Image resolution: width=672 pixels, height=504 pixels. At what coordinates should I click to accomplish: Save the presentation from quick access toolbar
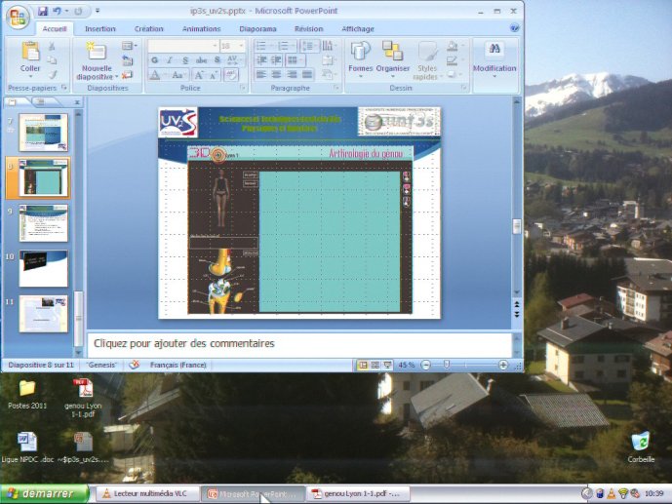pos(43,11)
